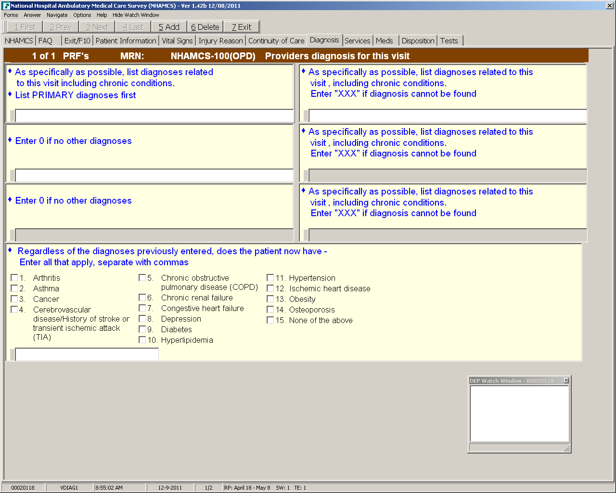Click the first XXX diagnosis lookup field
Screen dimensions: 616x493
448,116
